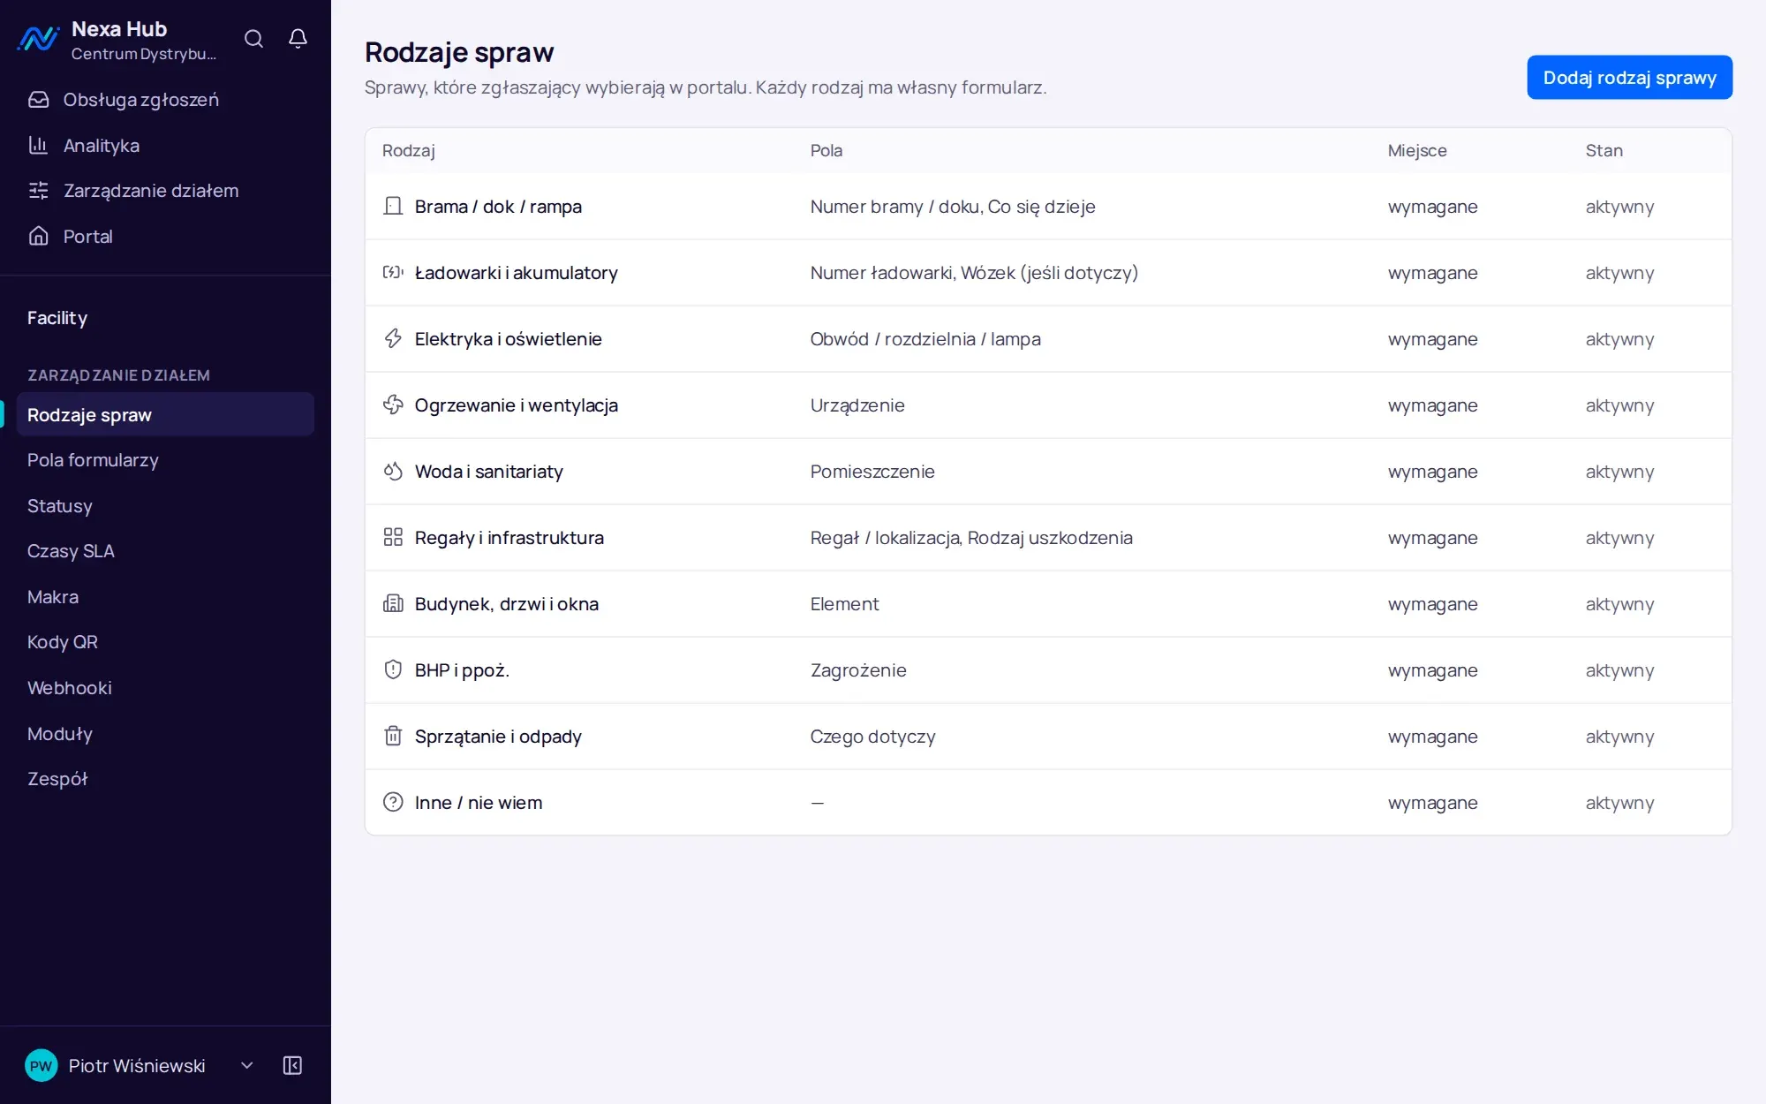Viewport: 1766px width, 1104px height.
Task: Click the Stan column header
Action: (1604, 150)
